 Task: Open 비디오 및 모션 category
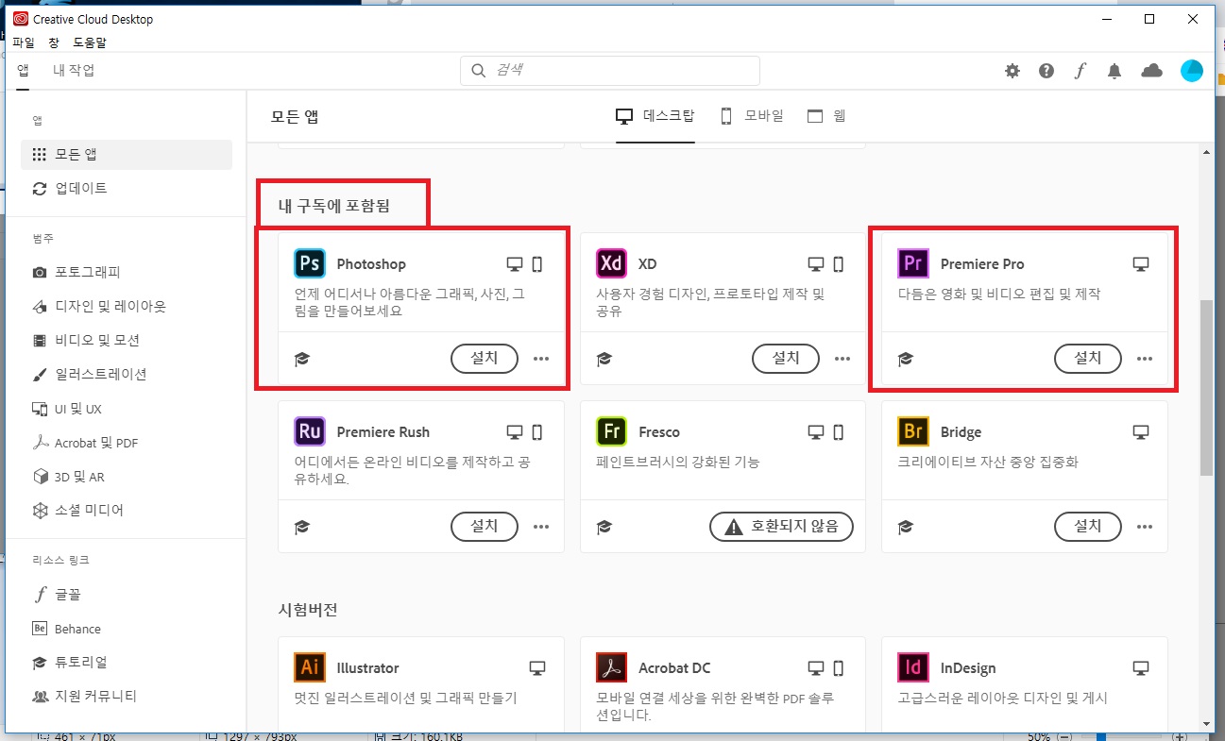point(127,341)
